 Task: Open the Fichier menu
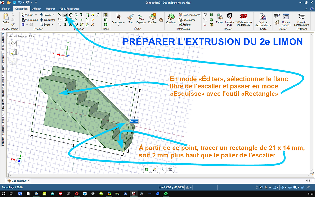[x=6, y=9]
